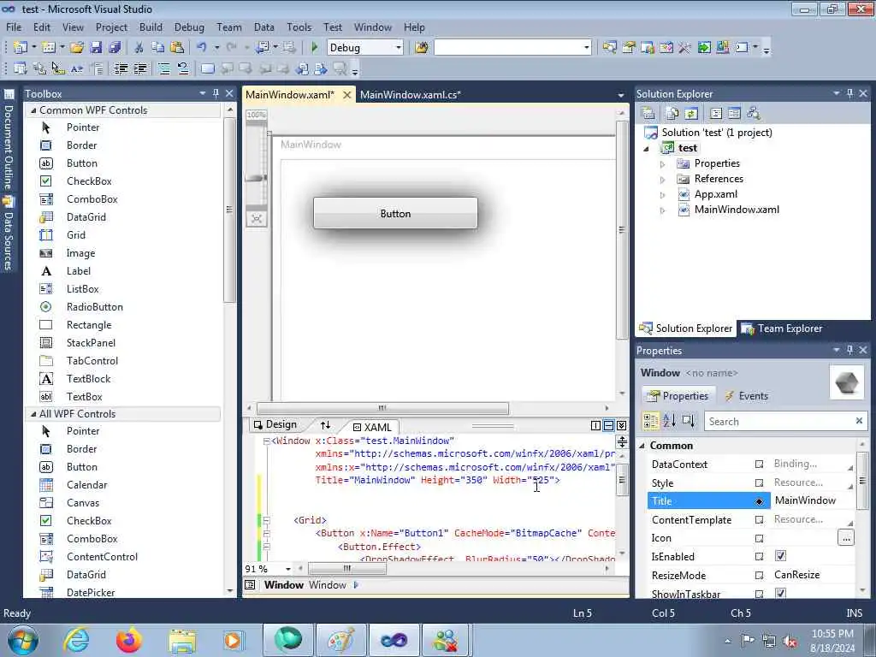The image size is (876, 657).
Task: Open the Document Outline side tab
Action: pyautogui.click(x=9, y=140)
